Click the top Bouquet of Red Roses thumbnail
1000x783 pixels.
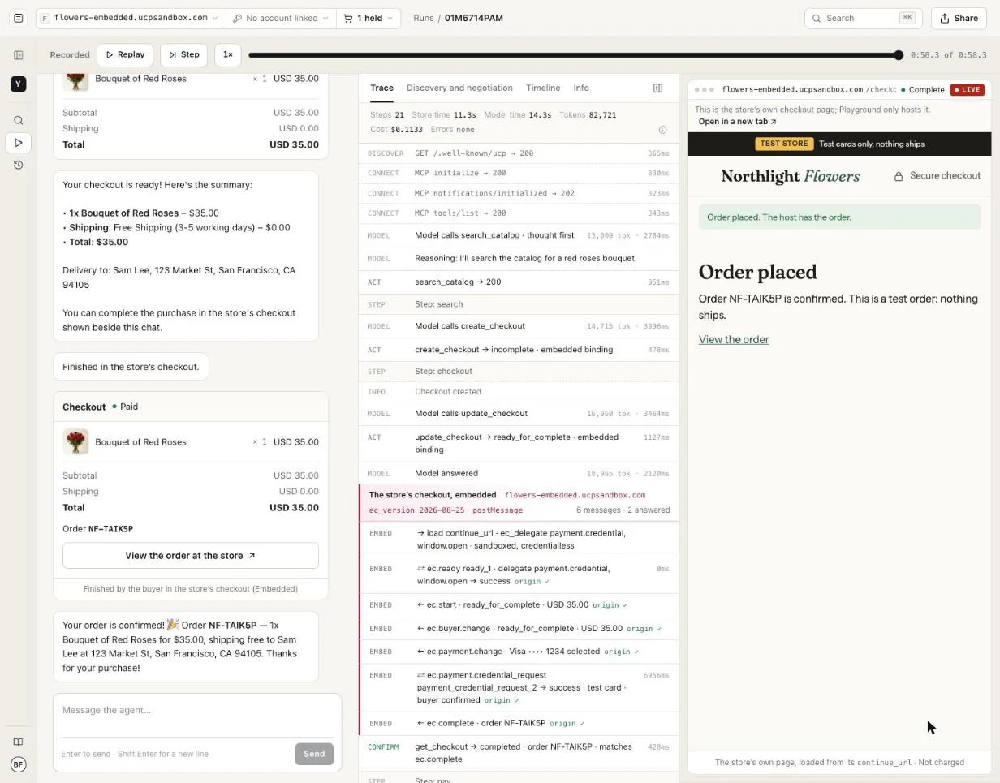75,80
